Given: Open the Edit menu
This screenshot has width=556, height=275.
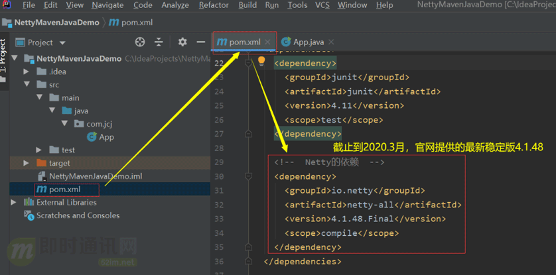Looking at the screenshot, I should 50,5.
